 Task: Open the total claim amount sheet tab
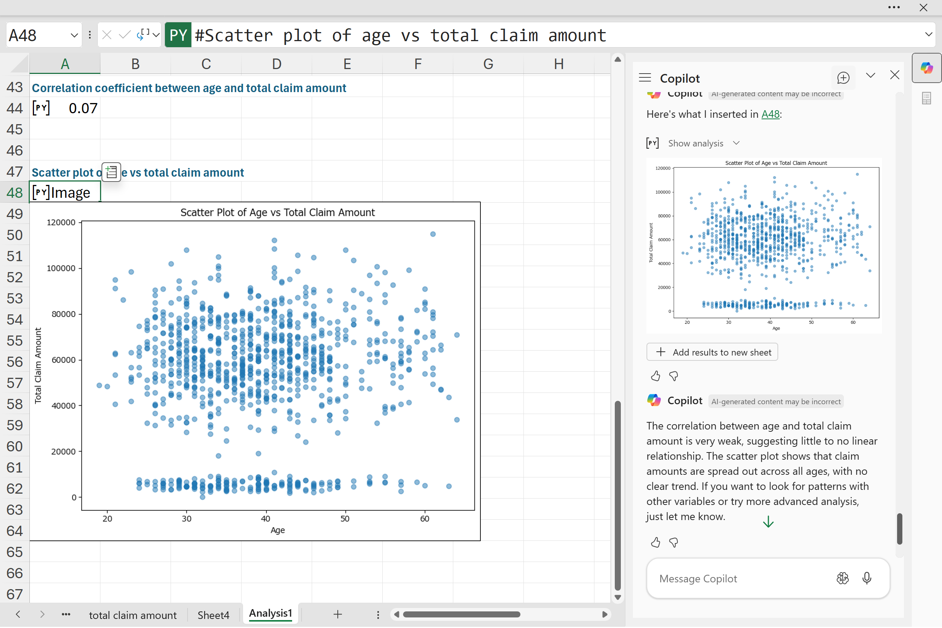[x=132, y=615]
